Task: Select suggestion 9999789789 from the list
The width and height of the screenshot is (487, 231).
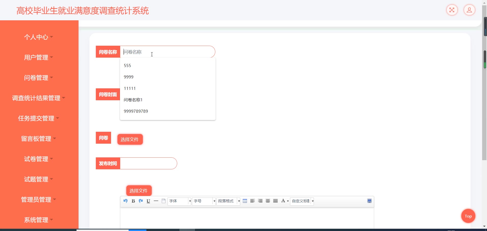Action: [168, 111]
